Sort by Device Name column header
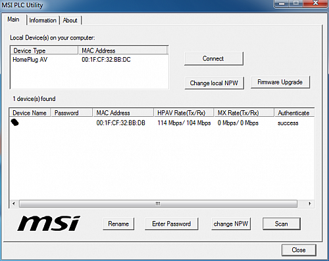The height and width of the screenshot is (261, 329). click(30, 113)
